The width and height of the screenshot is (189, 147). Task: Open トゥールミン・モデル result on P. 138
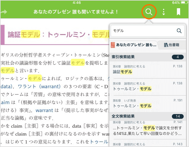tap(148, 87)
